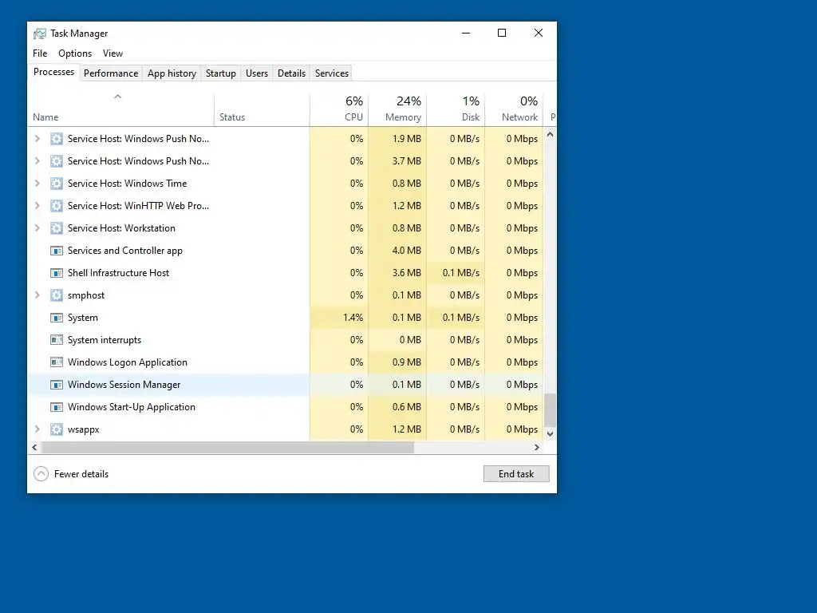817x613 pixels.
Task: Select the System interrupts process
Action: click(x=286, y=340)
